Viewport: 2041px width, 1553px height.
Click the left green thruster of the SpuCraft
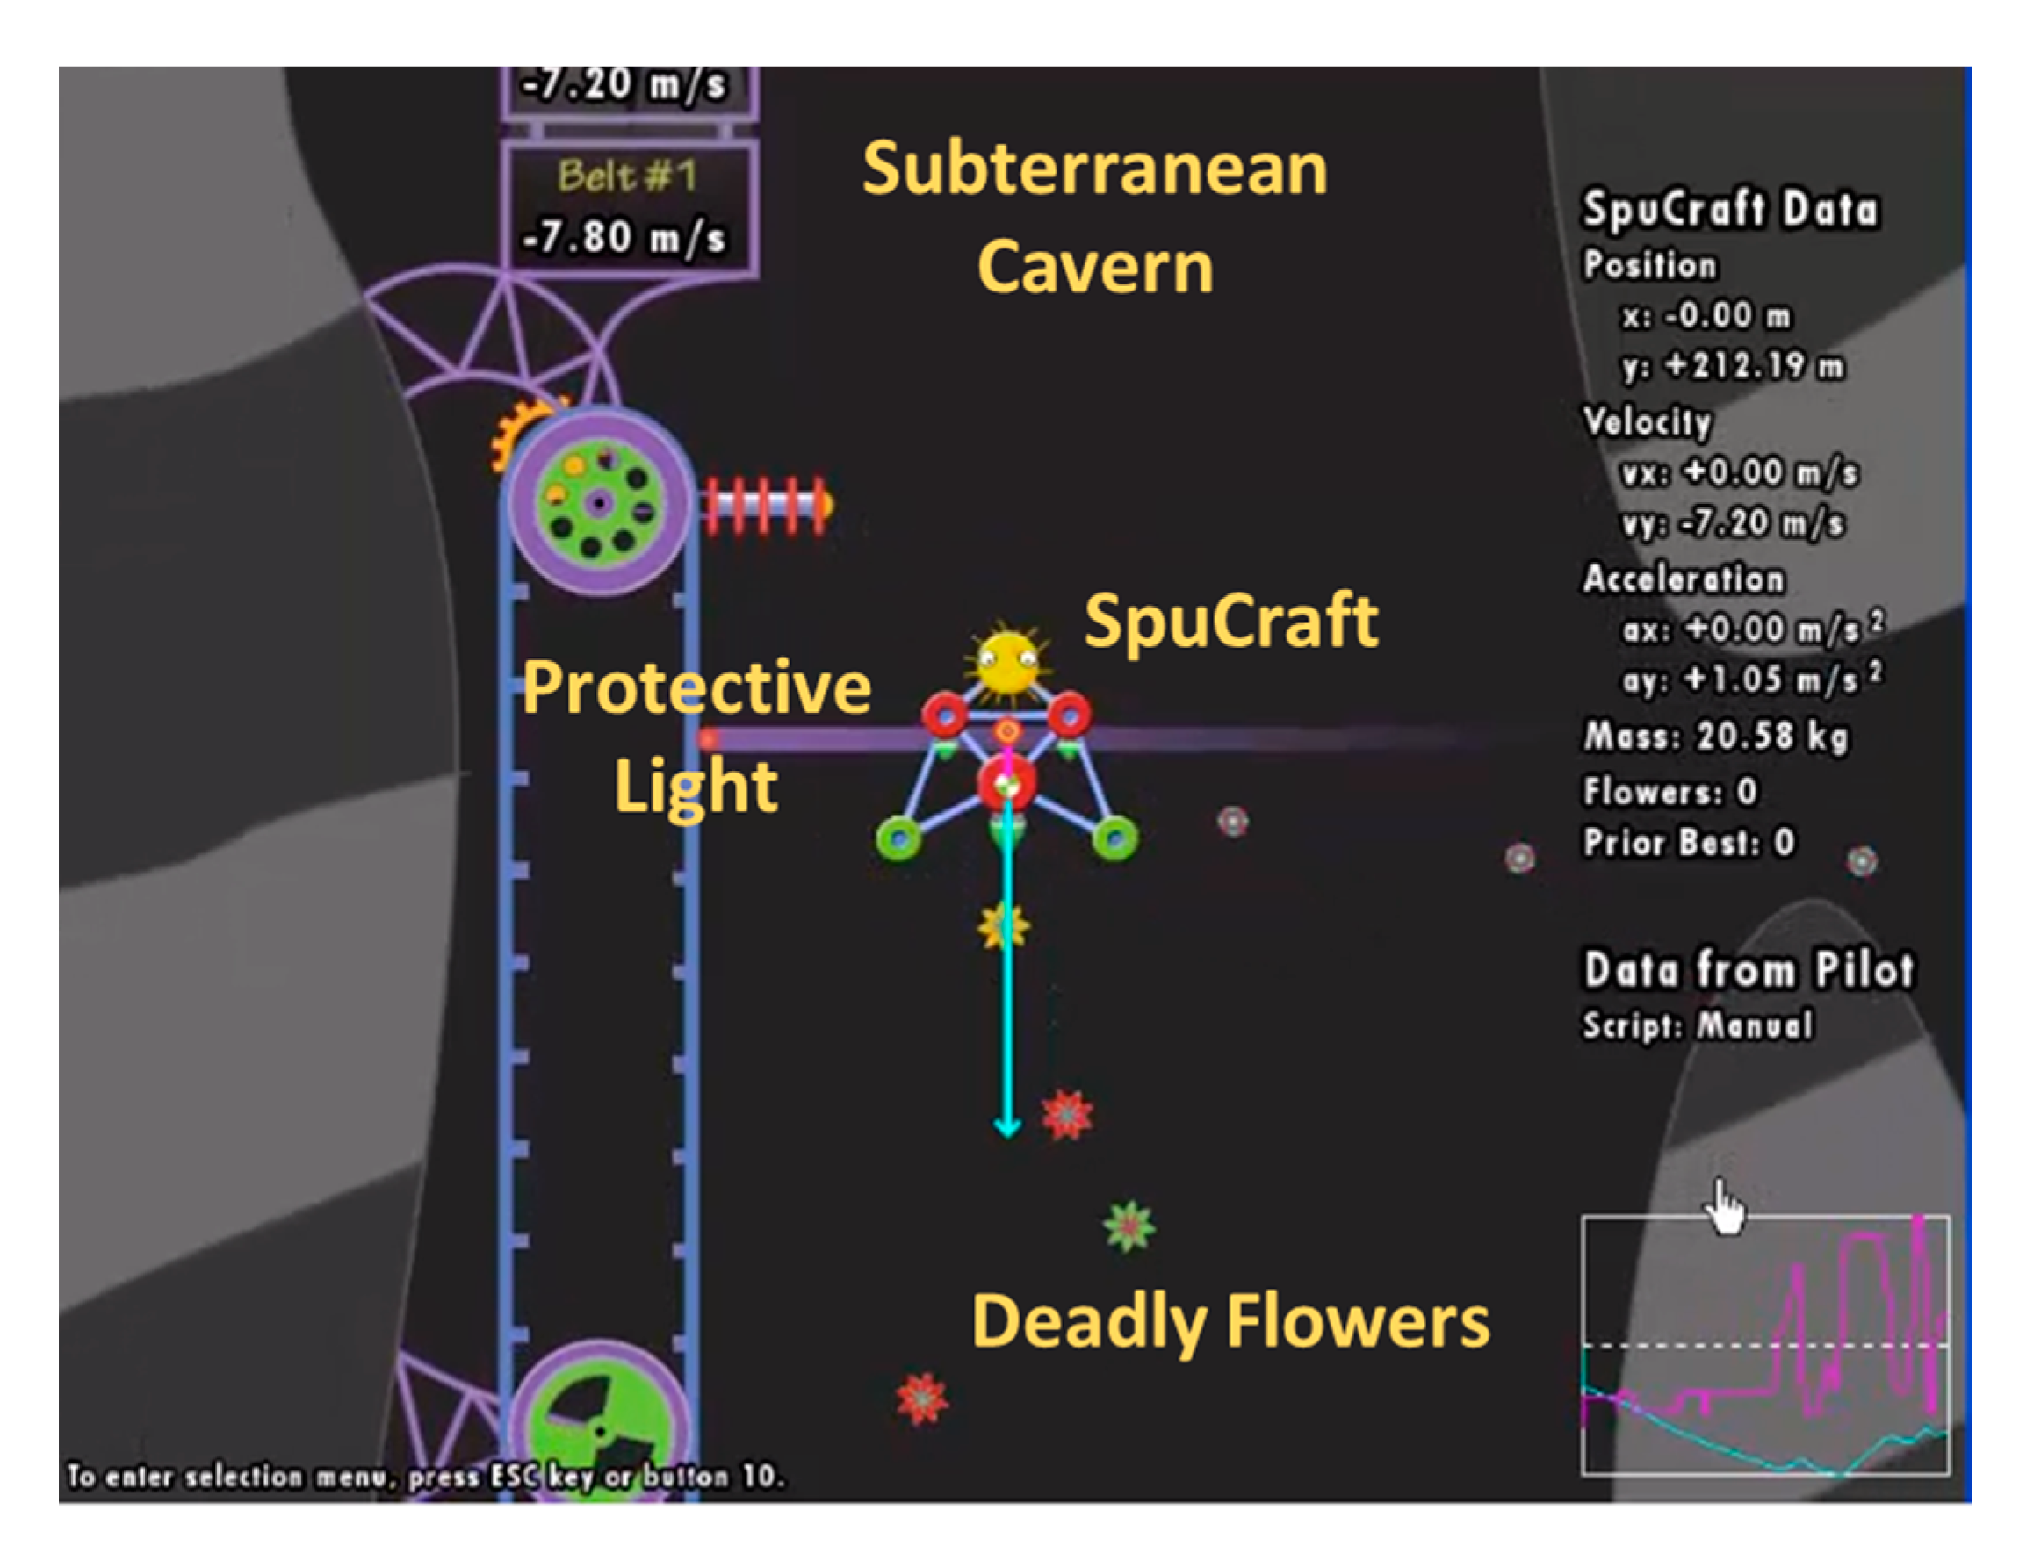(898, 838)
